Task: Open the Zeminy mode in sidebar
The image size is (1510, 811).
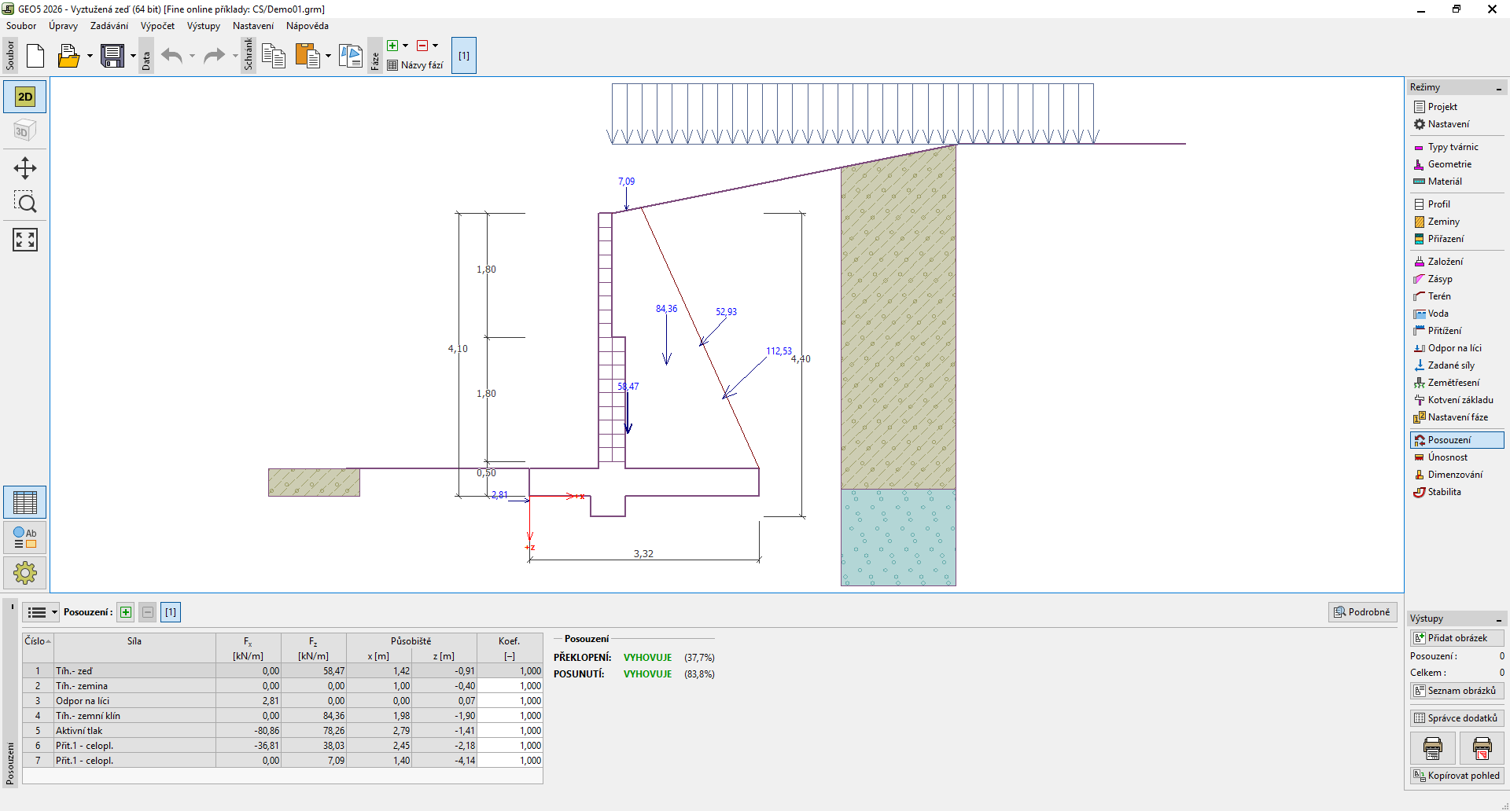Action: [1443, 222]
